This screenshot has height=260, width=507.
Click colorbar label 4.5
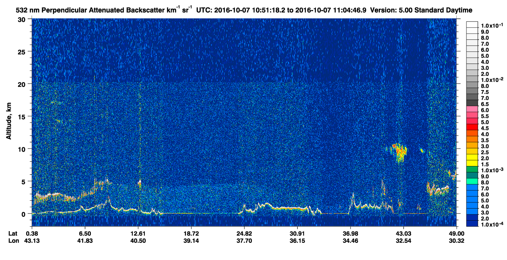[486, 128]
